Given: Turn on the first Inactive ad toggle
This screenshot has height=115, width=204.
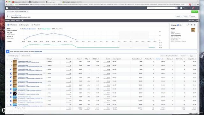Looking at the screenshot, I should pos(11,61).
